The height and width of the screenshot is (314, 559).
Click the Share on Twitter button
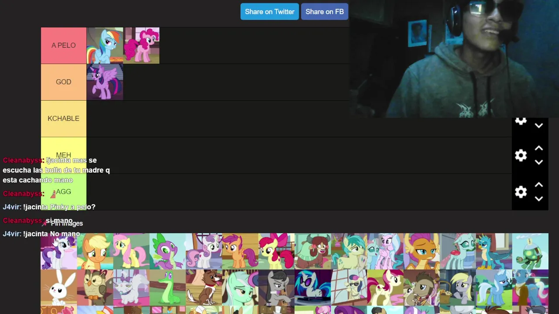coord(269,12)
